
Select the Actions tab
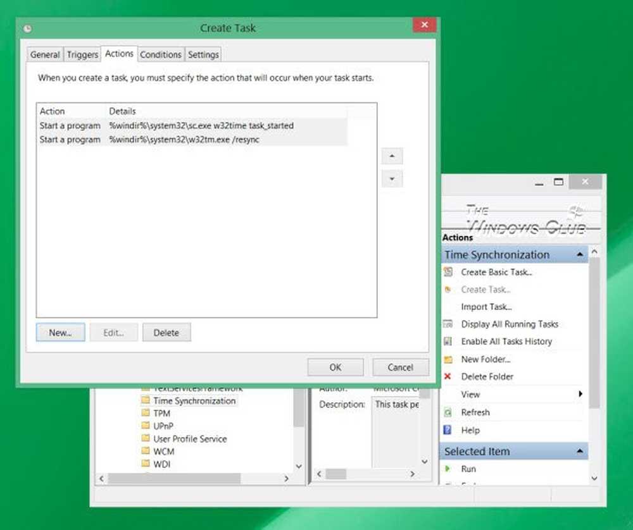coord(119,54)
